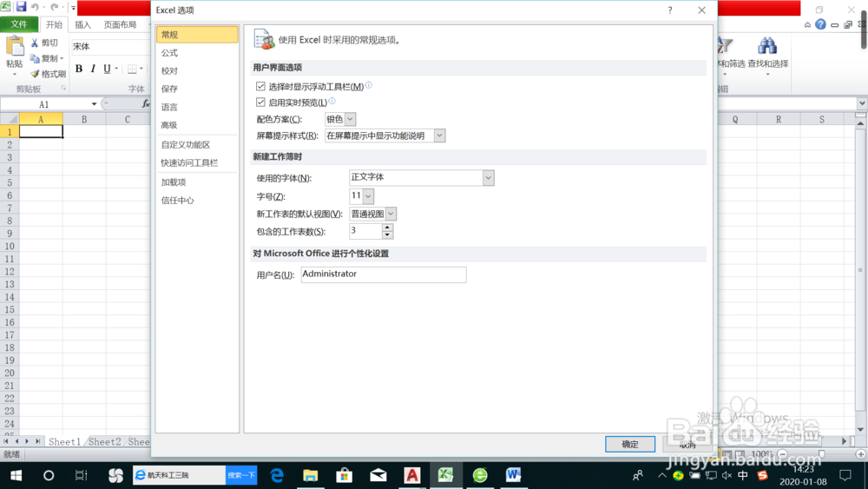Open Cortana search circle on taskbar
This screenshot has width=868, height=489.
(x=49, y=475)
